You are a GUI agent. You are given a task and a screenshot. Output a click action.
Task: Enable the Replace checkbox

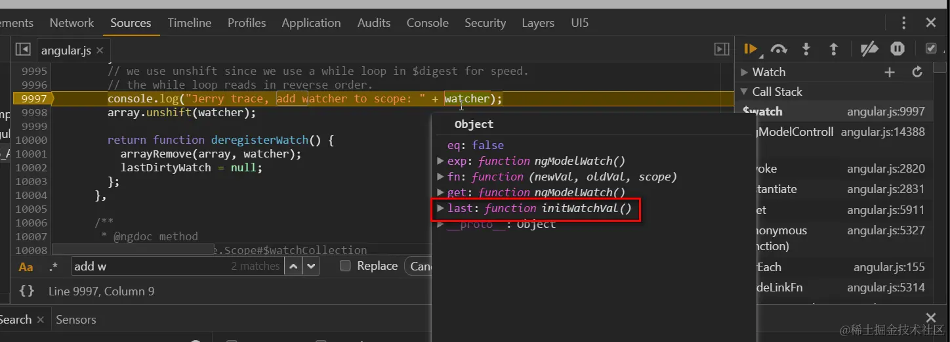click(x=345, y=266)
